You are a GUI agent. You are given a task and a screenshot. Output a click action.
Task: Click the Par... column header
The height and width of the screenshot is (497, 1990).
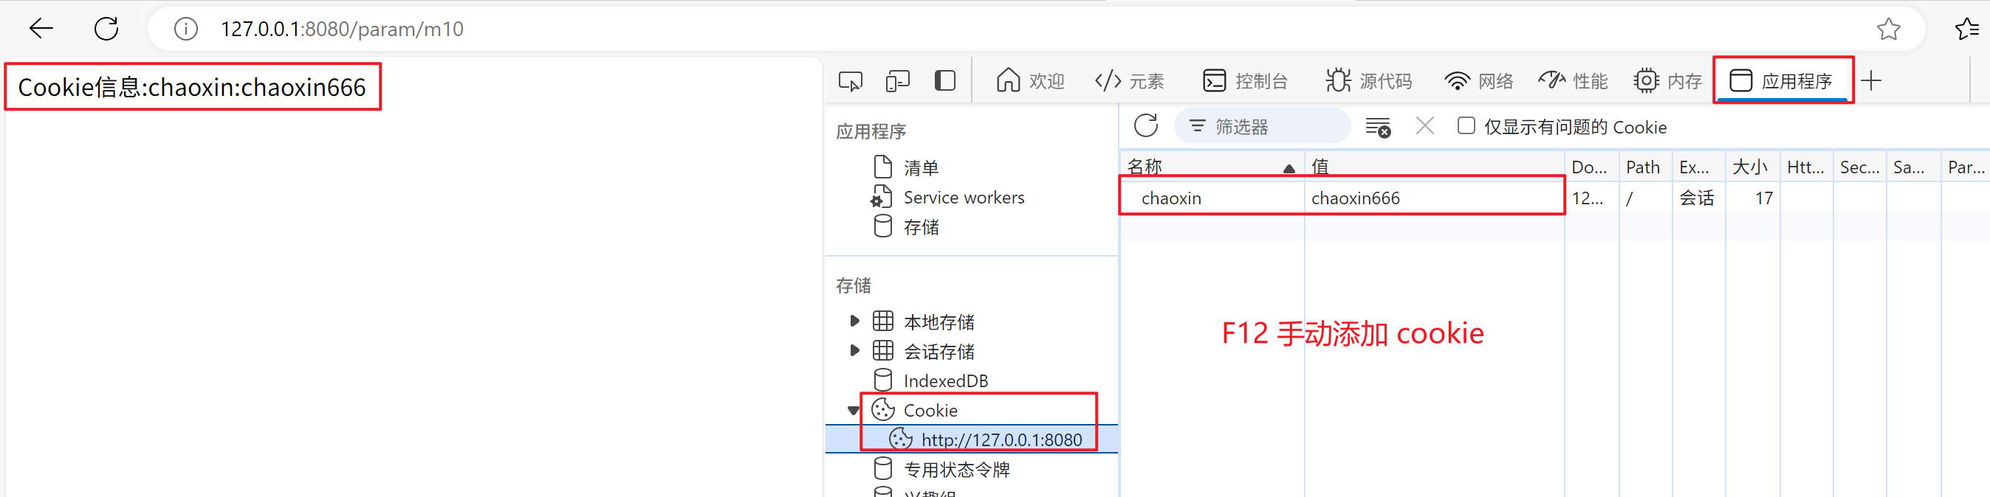(1966, 167)
